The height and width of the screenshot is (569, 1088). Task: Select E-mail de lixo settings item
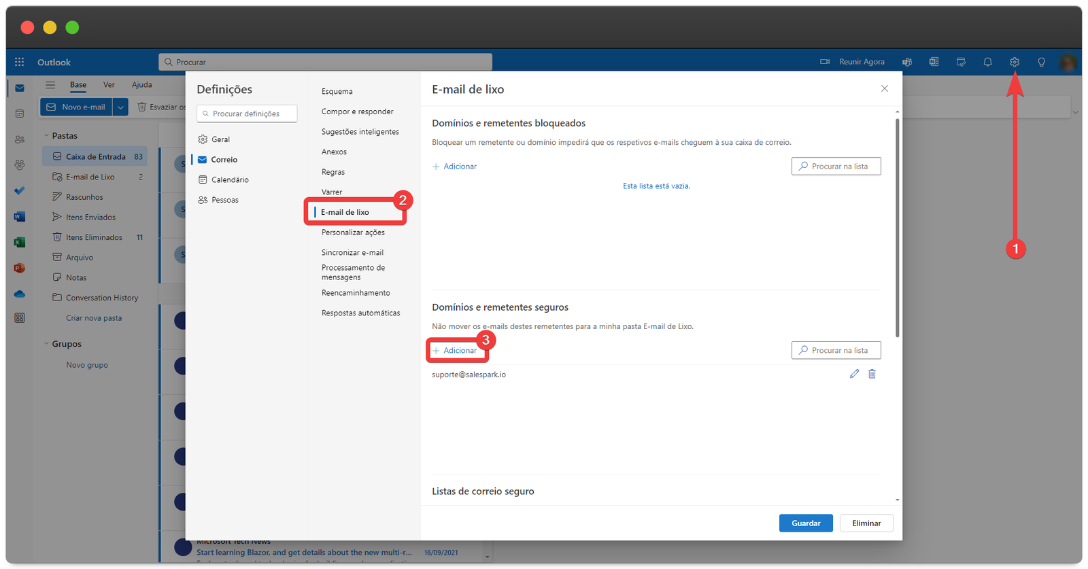click(345, 212)
